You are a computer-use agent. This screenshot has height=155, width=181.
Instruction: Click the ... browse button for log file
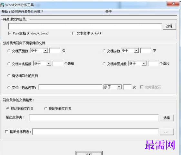[x=167, y=132]
